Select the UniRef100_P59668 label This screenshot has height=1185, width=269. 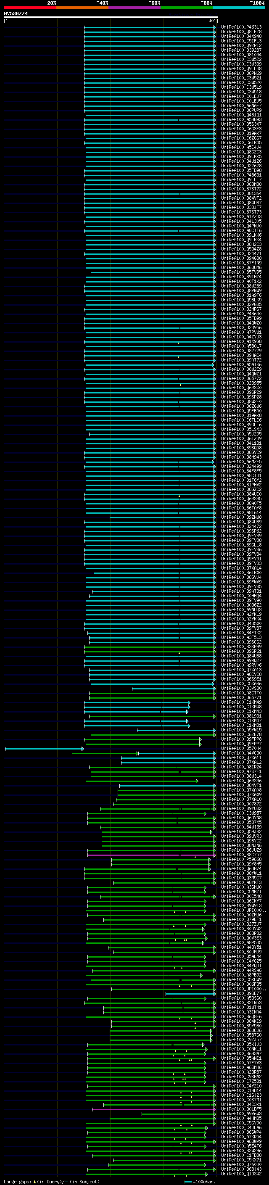(x=241, y=859)
